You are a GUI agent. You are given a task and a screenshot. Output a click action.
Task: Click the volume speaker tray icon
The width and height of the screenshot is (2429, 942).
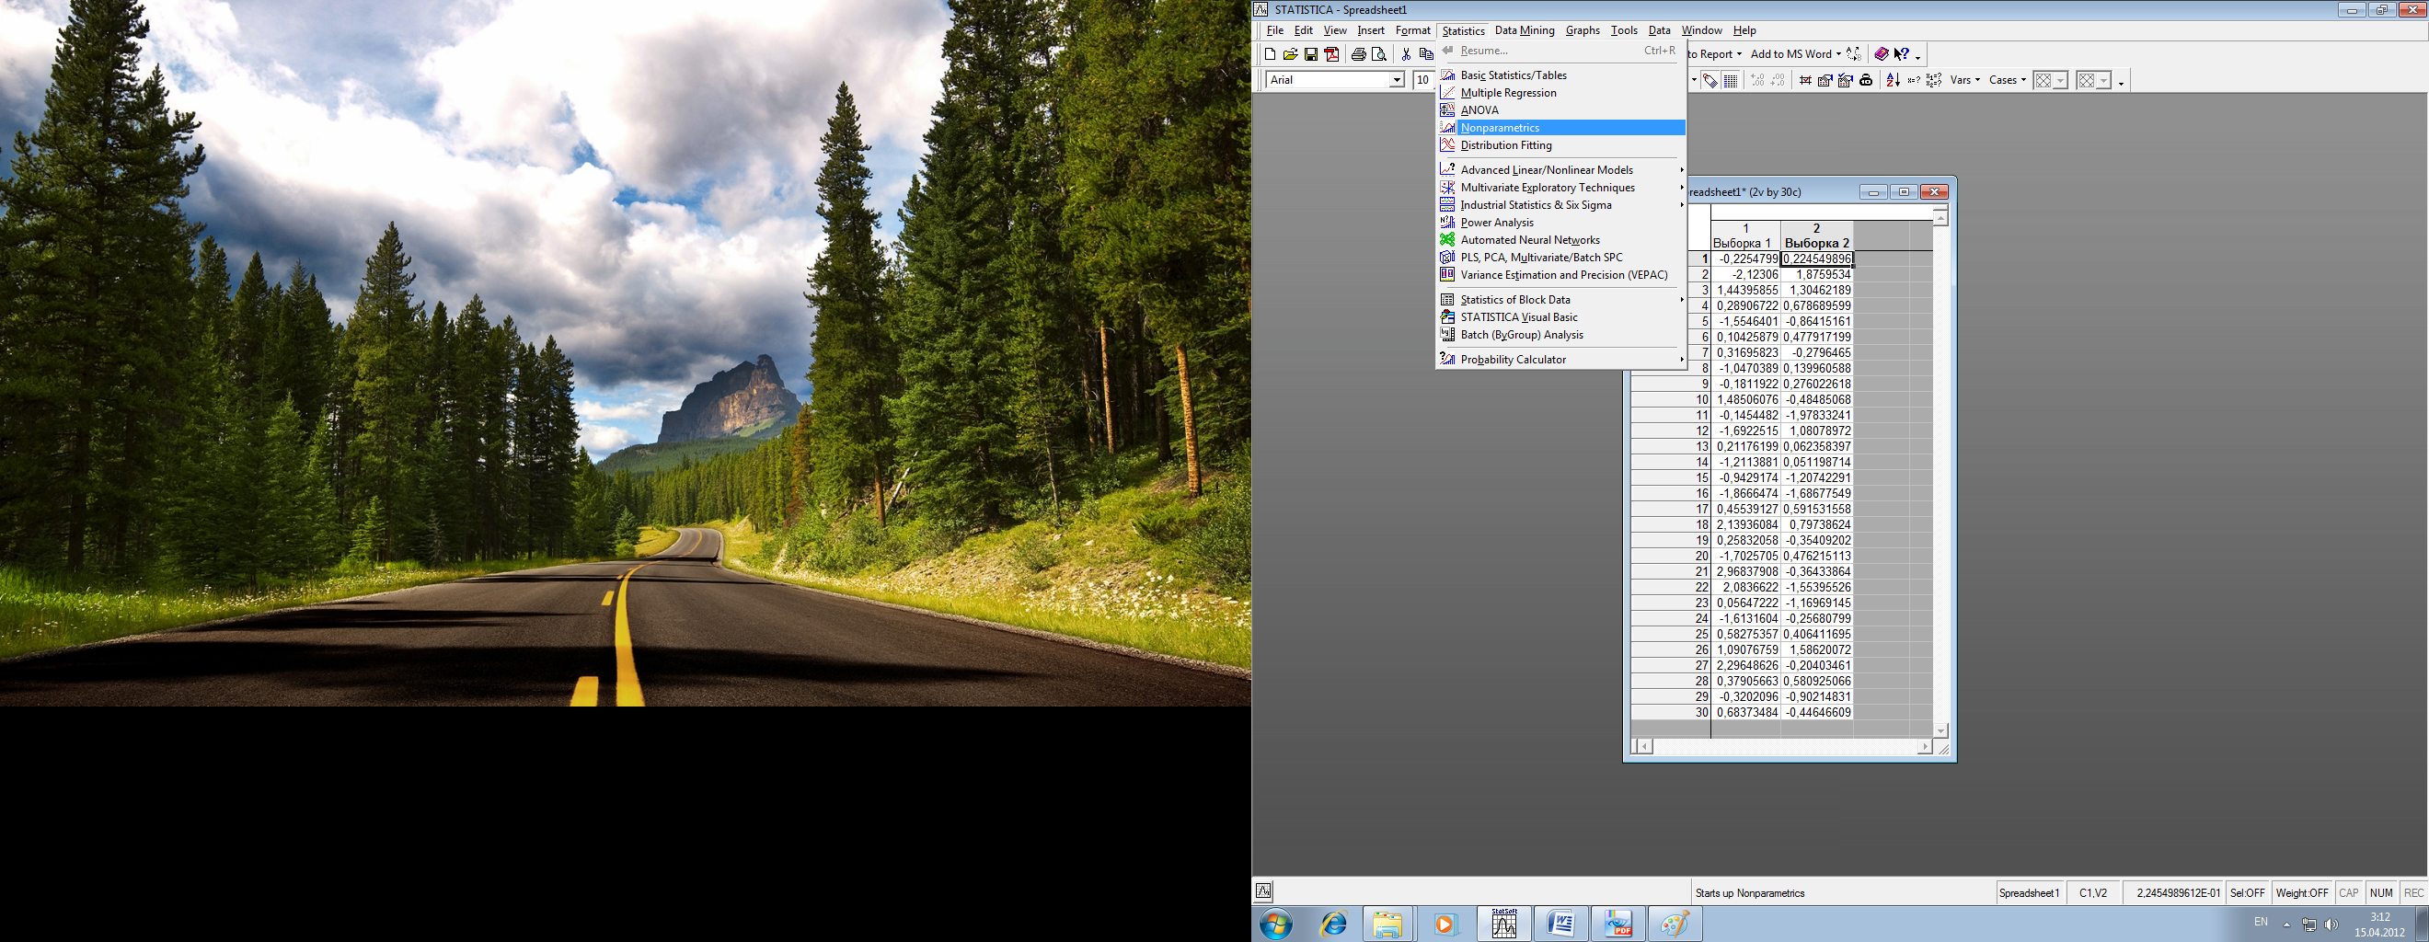tap(2331, 925)
